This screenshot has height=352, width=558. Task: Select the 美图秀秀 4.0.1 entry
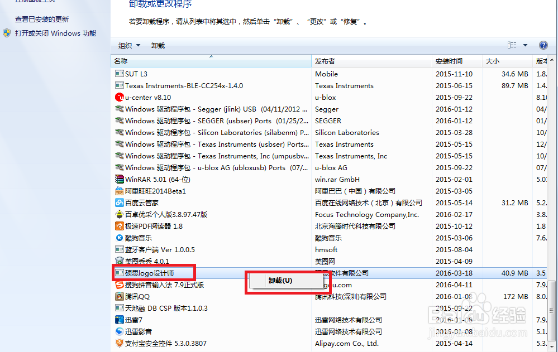click(x=147, y=261)
